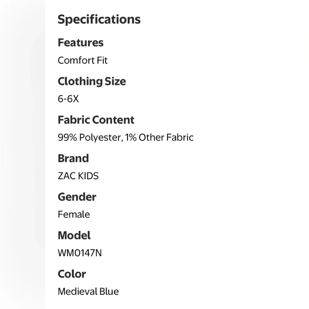309x309 pixels.
Task: Select the Clothing Size label
Action: click(x=92, y=81)
